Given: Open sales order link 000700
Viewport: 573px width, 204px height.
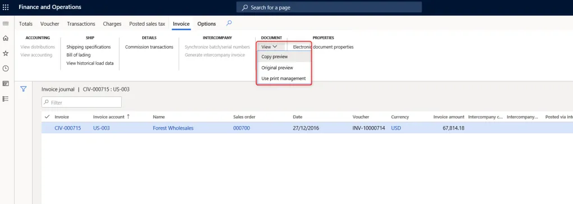Looking at the screenshot, I should coord(242,128).
